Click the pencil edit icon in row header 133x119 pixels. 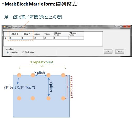(6, 38)
